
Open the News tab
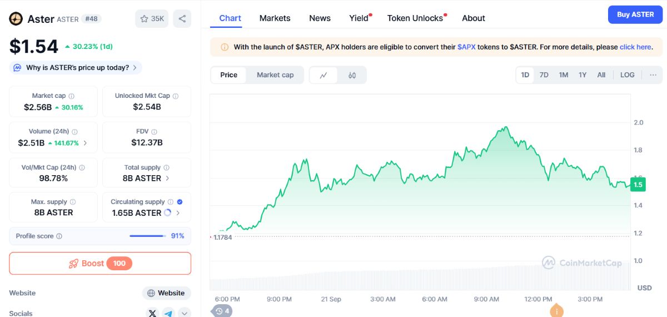(x=320, y=18)
